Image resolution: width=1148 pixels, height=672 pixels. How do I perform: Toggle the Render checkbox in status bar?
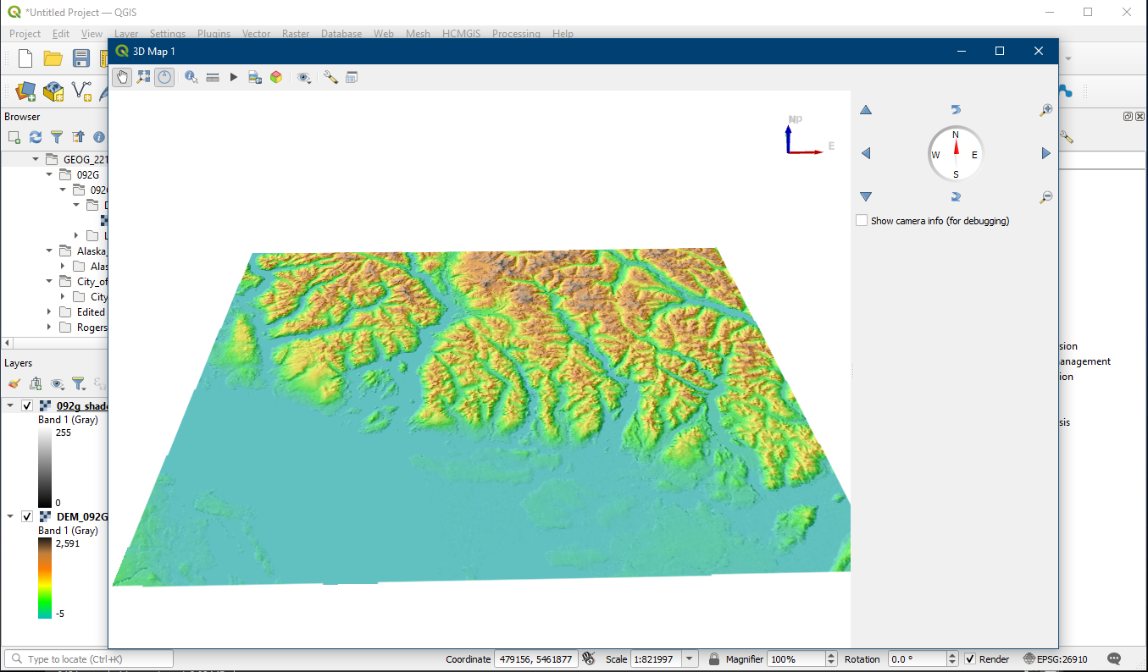click(x=970, y=659)
